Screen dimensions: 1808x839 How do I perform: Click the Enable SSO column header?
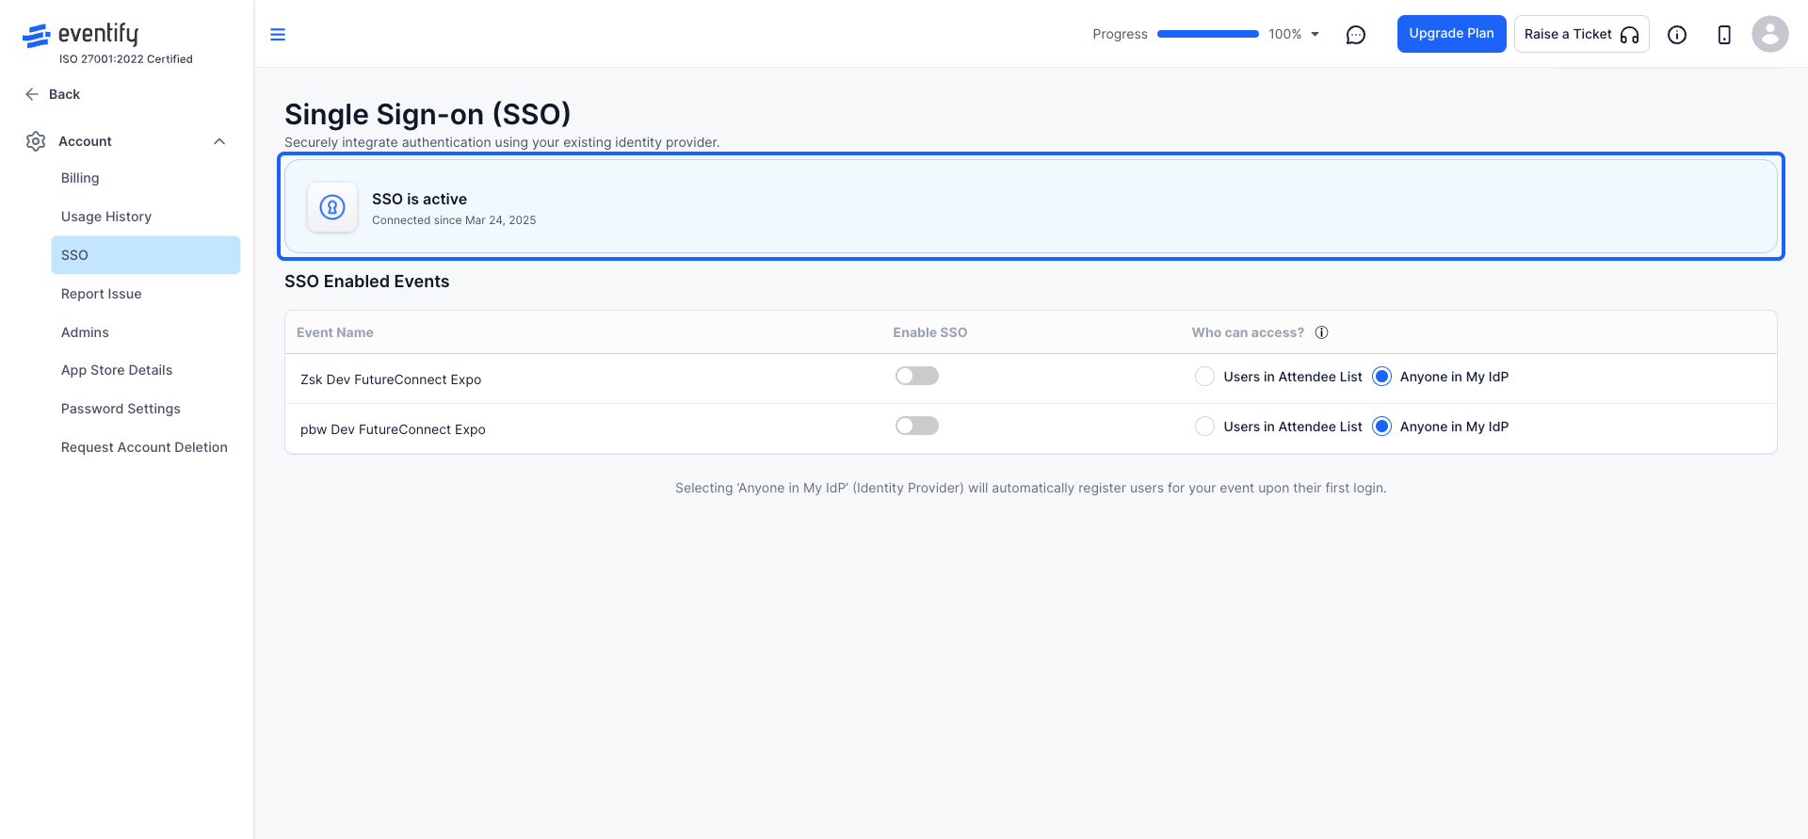[x=930, y=332]
